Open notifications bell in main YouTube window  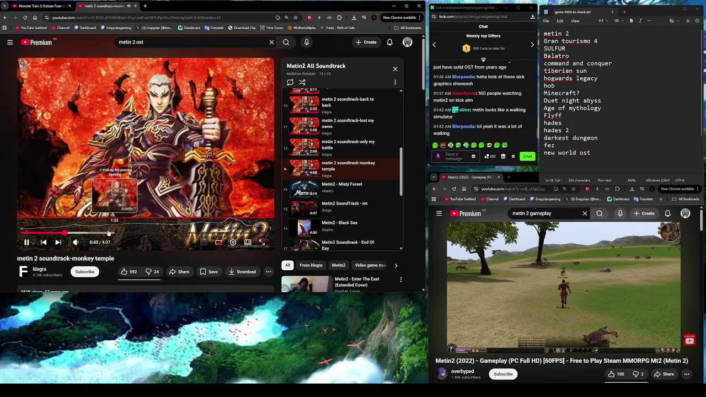tap(389, 42)
